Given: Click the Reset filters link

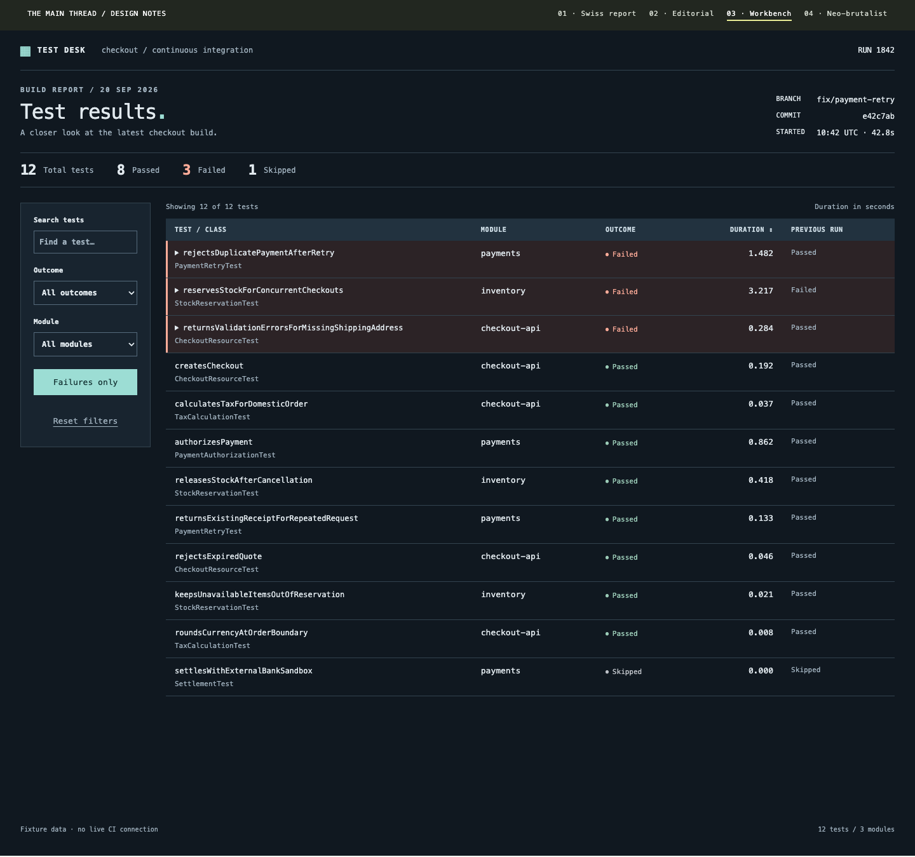Looking at the screenshot, I should [85, 421].
